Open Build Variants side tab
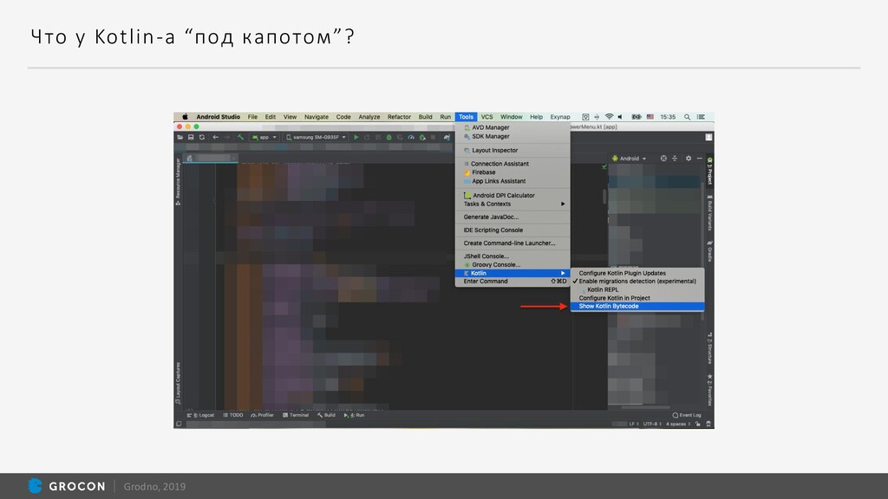 (709, 213)
